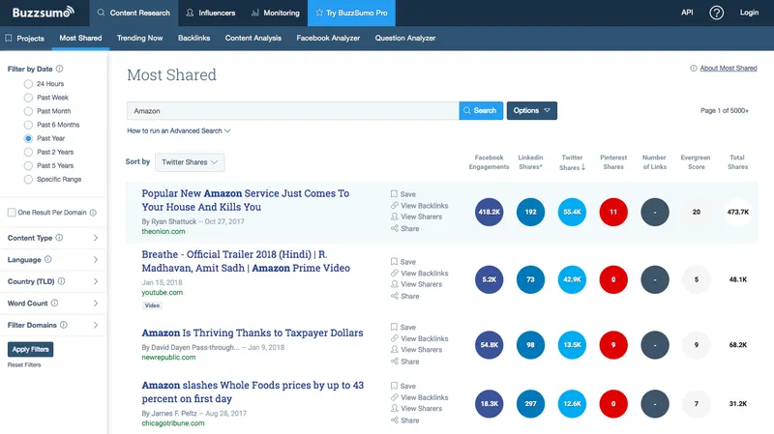Image resolution: width=774 pixels, height=434 pixels.
Task: Switch to the Trending Now tab
Action: click(x=140, y=39)
